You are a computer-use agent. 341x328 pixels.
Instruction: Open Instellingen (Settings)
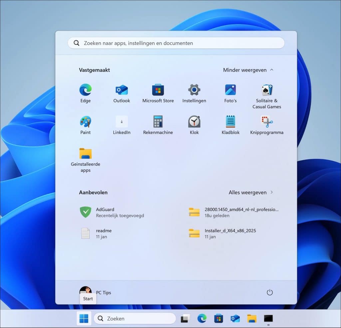coord(194,92)
